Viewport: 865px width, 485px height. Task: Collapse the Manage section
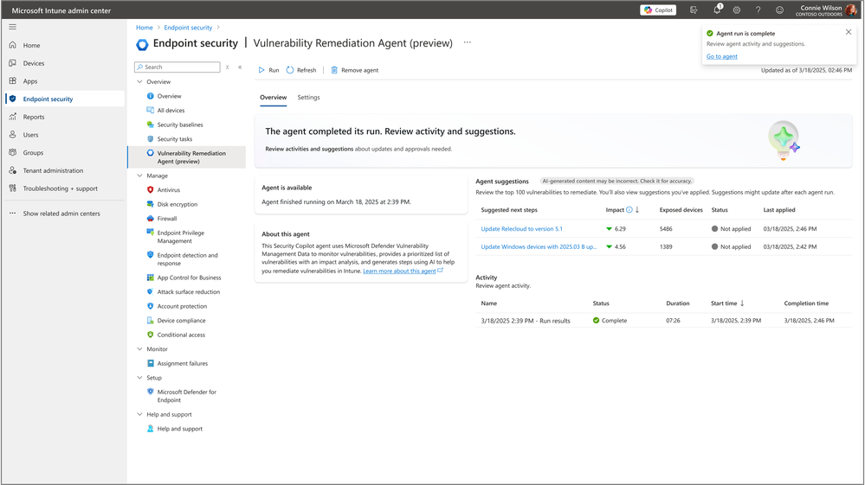[x=139, y=175]
